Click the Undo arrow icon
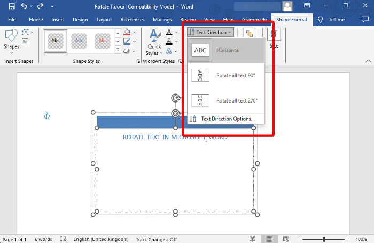This screenshot has height=243, width=374. tap(24, 6)
